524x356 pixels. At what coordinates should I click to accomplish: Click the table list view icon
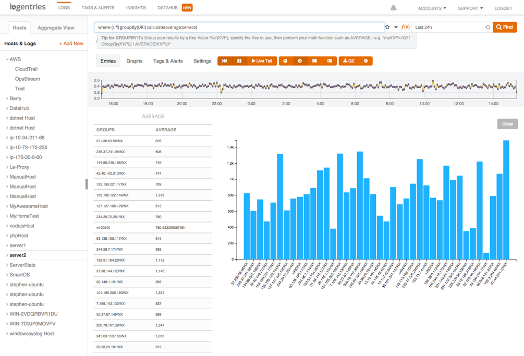314,61
